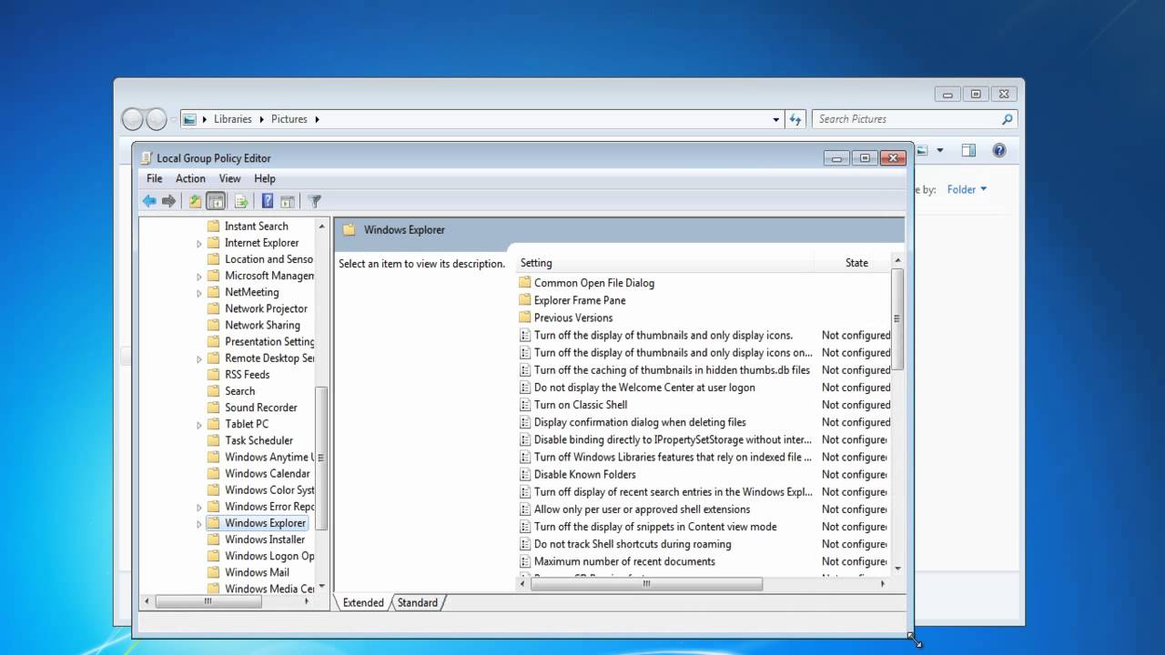Click the Setting column header
This screenshot has height=655, width=1165.
[x=665, y=263]
